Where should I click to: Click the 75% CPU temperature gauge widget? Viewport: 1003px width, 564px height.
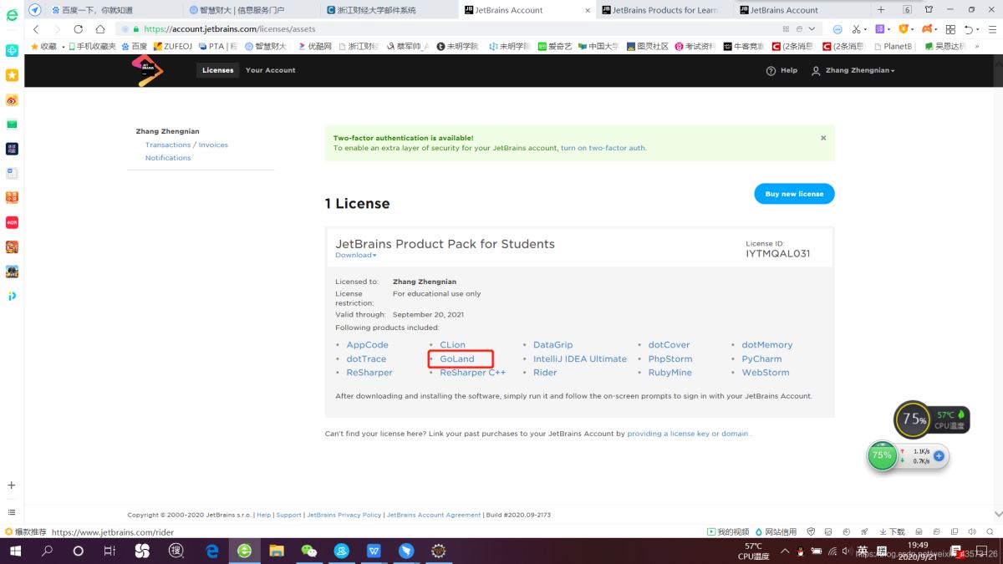tap(911, 419)
